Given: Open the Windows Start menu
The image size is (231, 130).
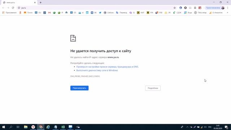Looking at the screenshot, I should click(4, 127).
